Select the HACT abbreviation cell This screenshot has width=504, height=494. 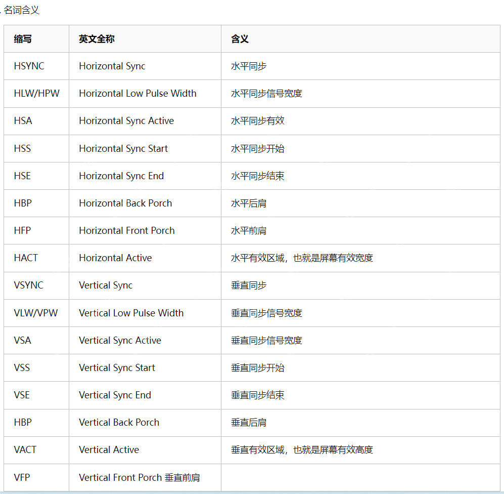tap(24, 258)
